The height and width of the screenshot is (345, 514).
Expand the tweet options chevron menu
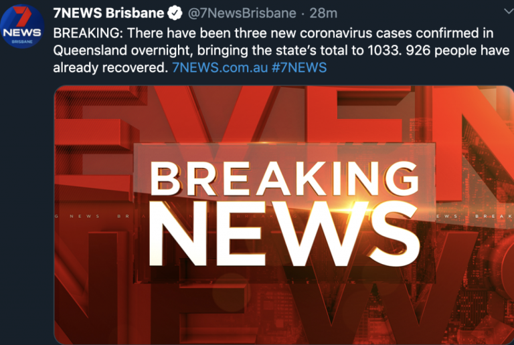509,12
